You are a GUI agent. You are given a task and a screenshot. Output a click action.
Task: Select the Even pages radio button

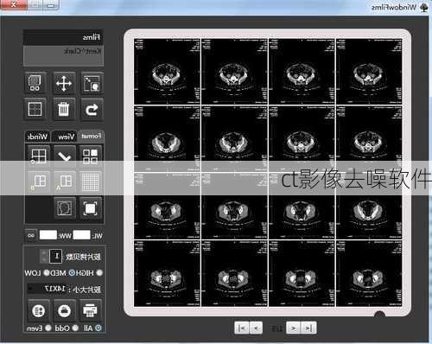48,328
